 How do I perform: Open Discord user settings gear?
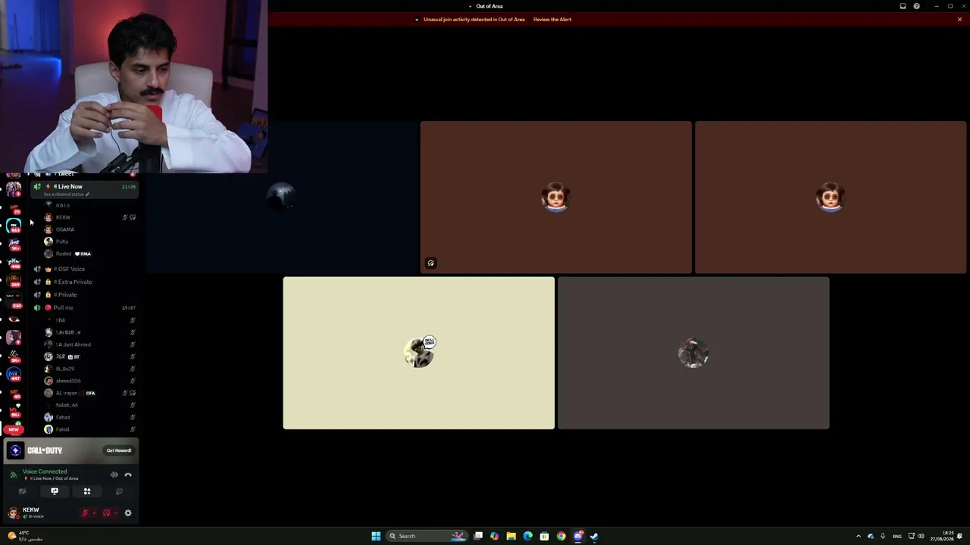[x=128, y=513]
